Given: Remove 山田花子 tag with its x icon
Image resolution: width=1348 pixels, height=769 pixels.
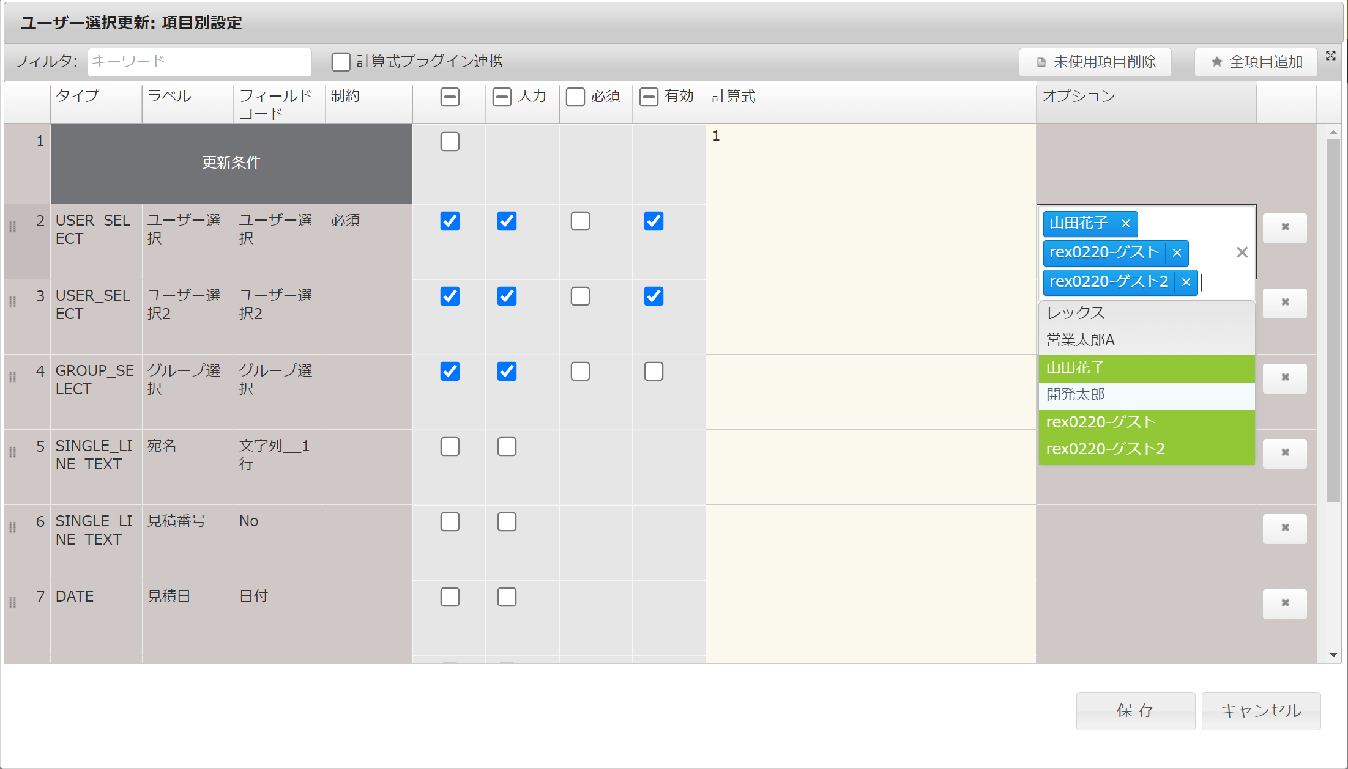Looking at the screenshot, I should (1125, 224).
